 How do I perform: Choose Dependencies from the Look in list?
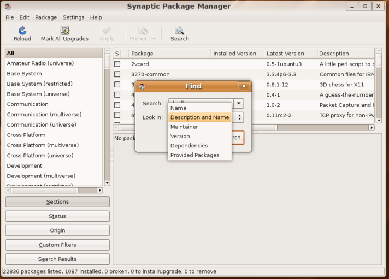200,146
